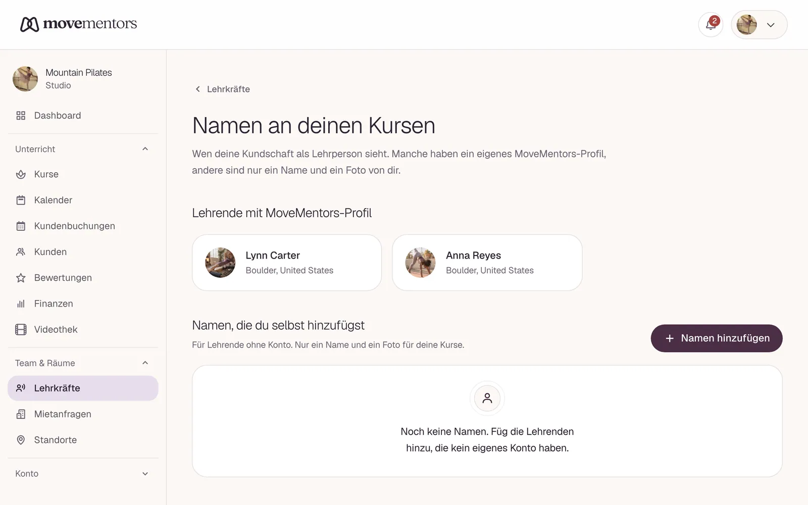
Task: Click the Finanzen bar chart icon
Action: (21, 304)
